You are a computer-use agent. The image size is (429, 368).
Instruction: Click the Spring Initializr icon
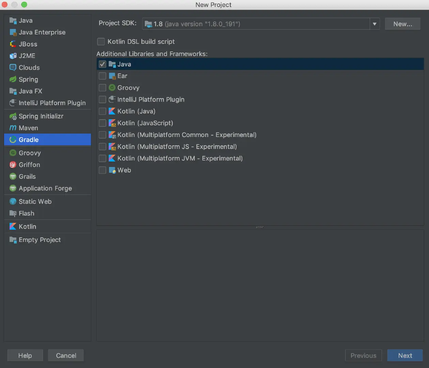pos(13,116)
